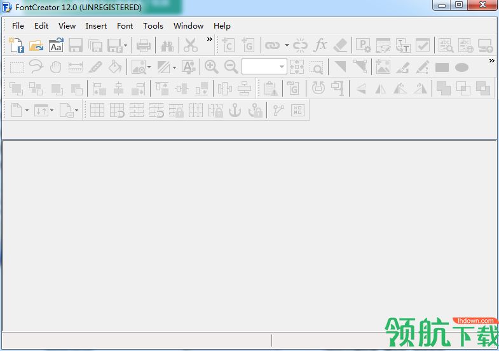Click the Aa installed fonts icon
This screenshot has width=499, height=351.
point(56,45)
